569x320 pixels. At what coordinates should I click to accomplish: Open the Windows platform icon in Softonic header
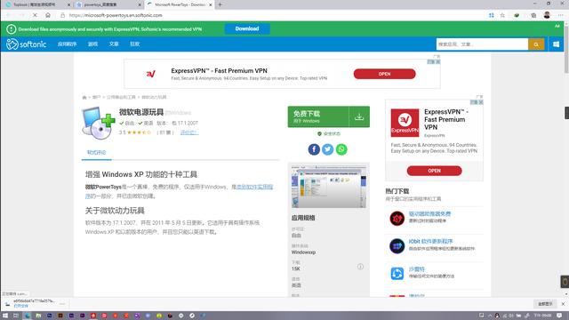(x=556, y=44)
